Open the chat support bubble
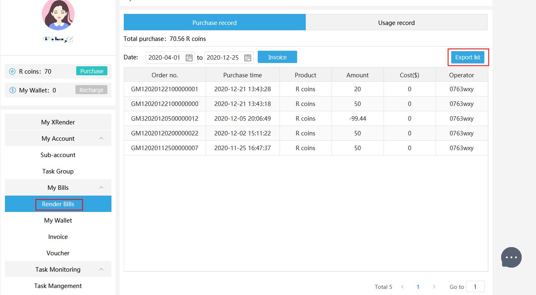Image resolution: width=536 pixels, height=295 pixels. coord(511,257)
